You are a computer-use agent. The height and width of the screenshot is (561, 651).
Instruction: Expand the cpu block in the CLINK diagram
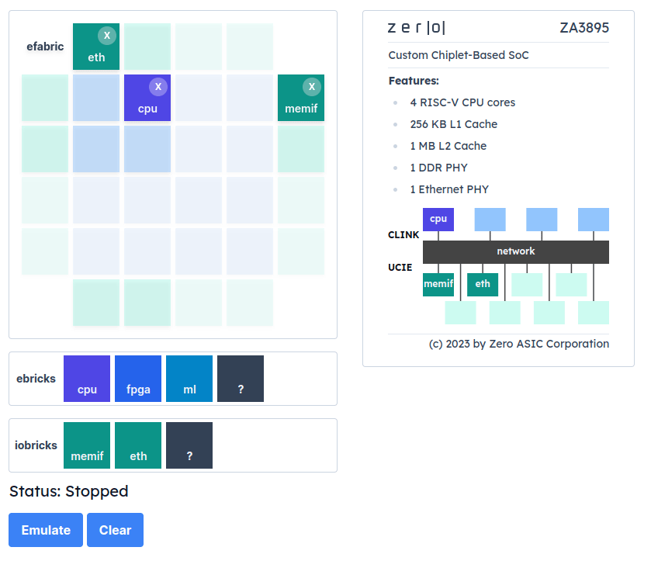click(x=438, y=219)
